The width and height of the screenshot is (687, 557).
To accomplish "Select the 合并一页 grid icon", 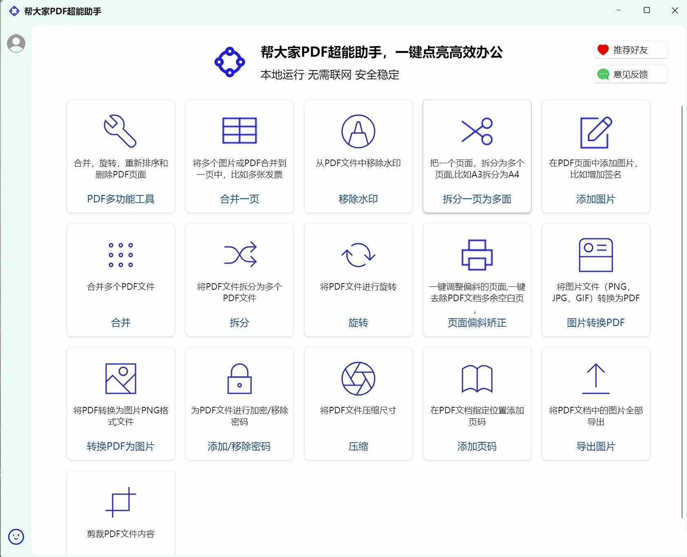I will pyautogui.click(x=239, y=131).
